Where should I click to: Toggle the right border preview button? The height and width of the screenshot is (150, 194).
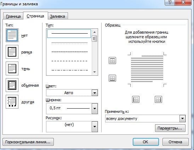pos(158,99)
